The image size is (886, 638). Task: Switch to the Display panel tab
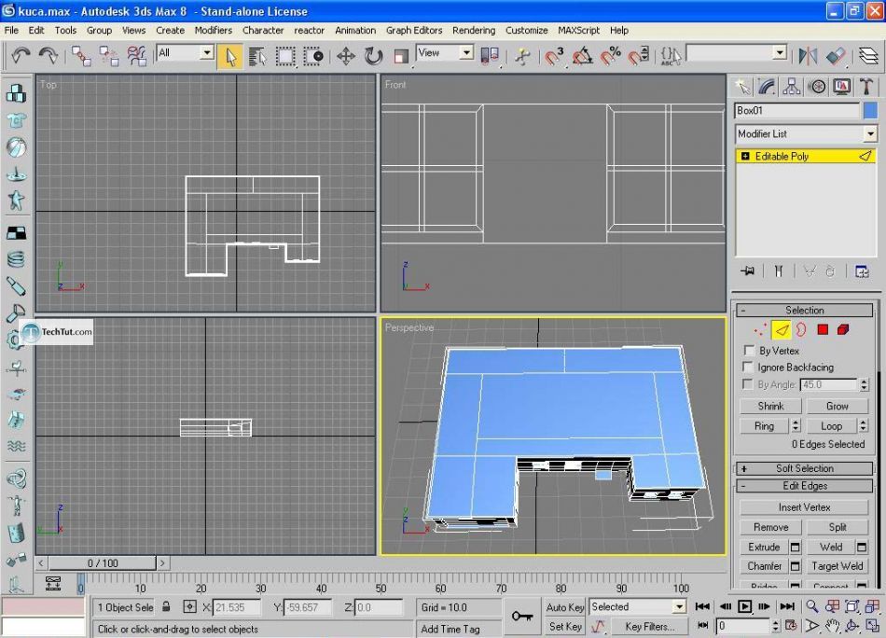point(841,87)
